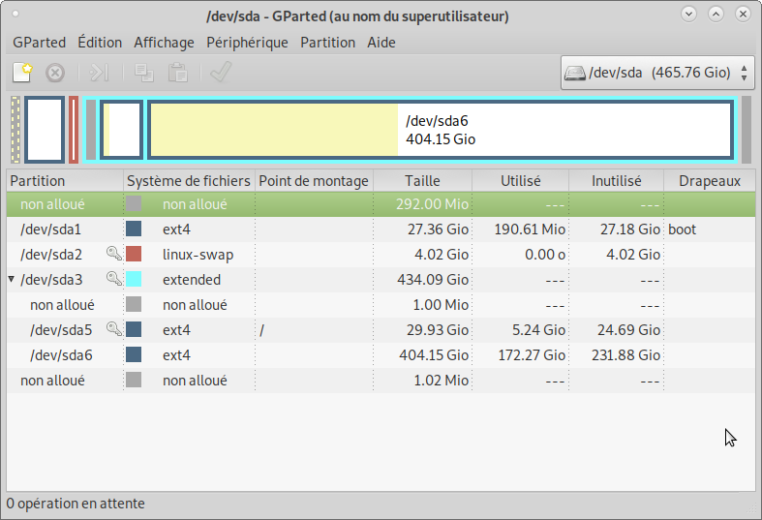This screenshot has height=520, width=762.
Task: Click the Drapeaux column header
Action: point(710,181)
